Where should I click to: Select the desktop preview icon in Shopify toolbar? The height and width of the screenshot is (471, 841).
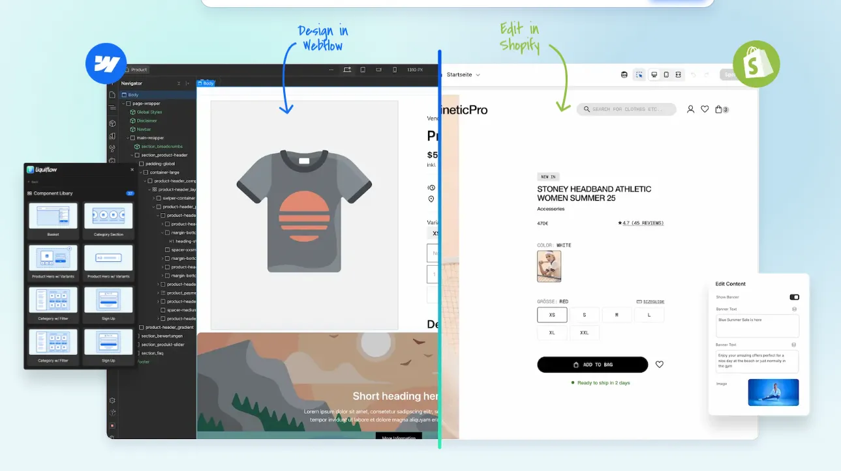(654, 75)
